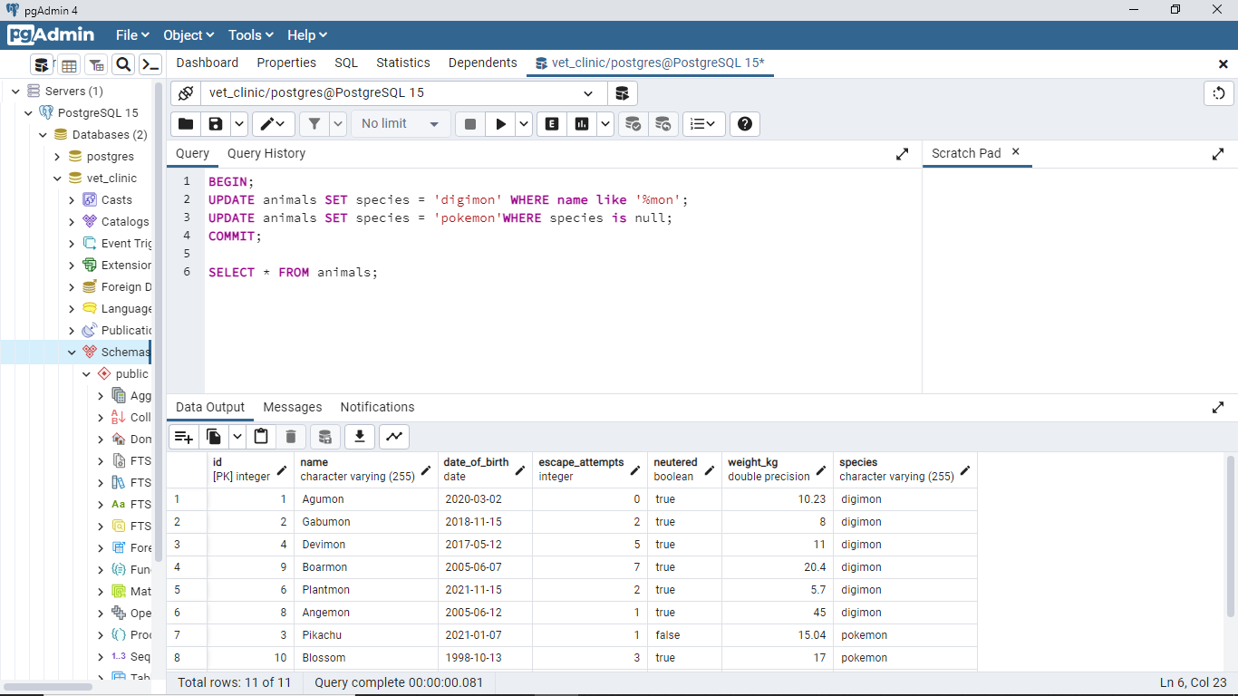Open the Object menu
1238x696 pixels.
[189, 35]
